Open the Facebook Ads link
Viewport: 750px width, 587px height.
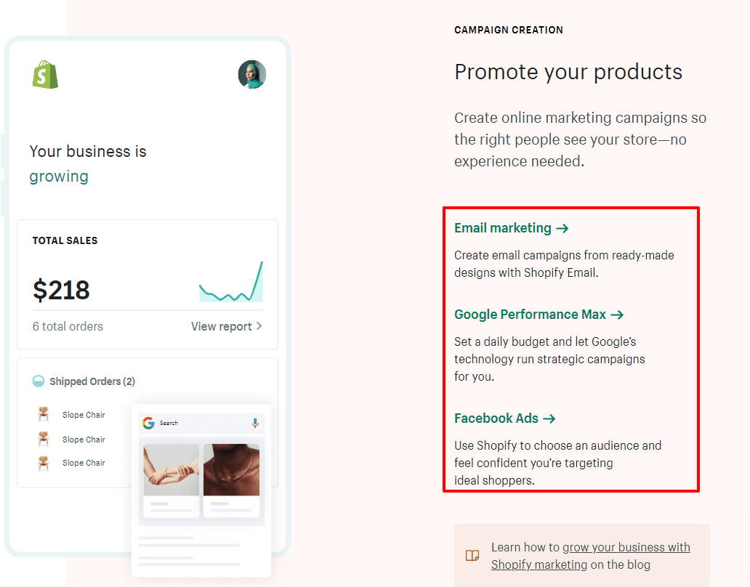pyautogui.click(x=496, y=418)
